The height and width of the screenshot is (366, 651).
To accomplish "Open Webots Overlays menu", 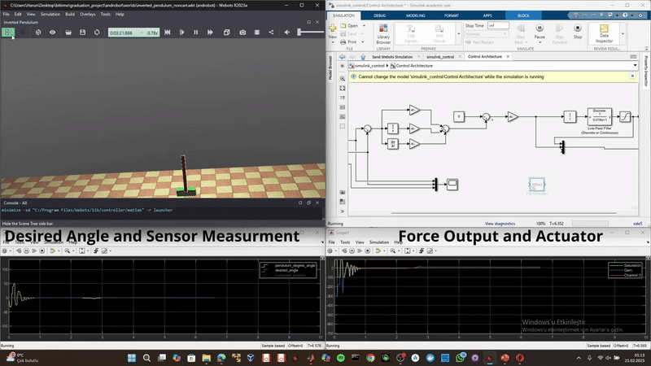I will pos(87,14).
